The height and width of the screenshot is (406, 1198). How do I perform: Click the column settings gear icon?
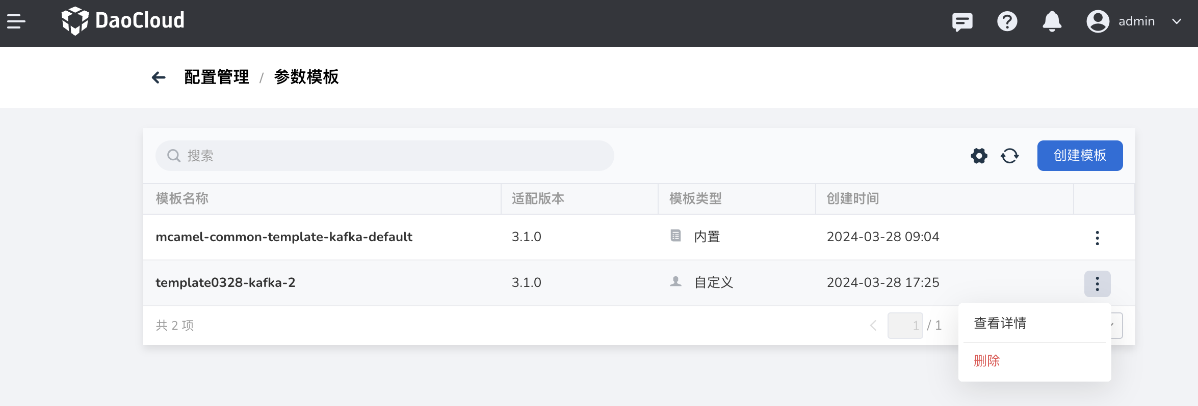978,156
